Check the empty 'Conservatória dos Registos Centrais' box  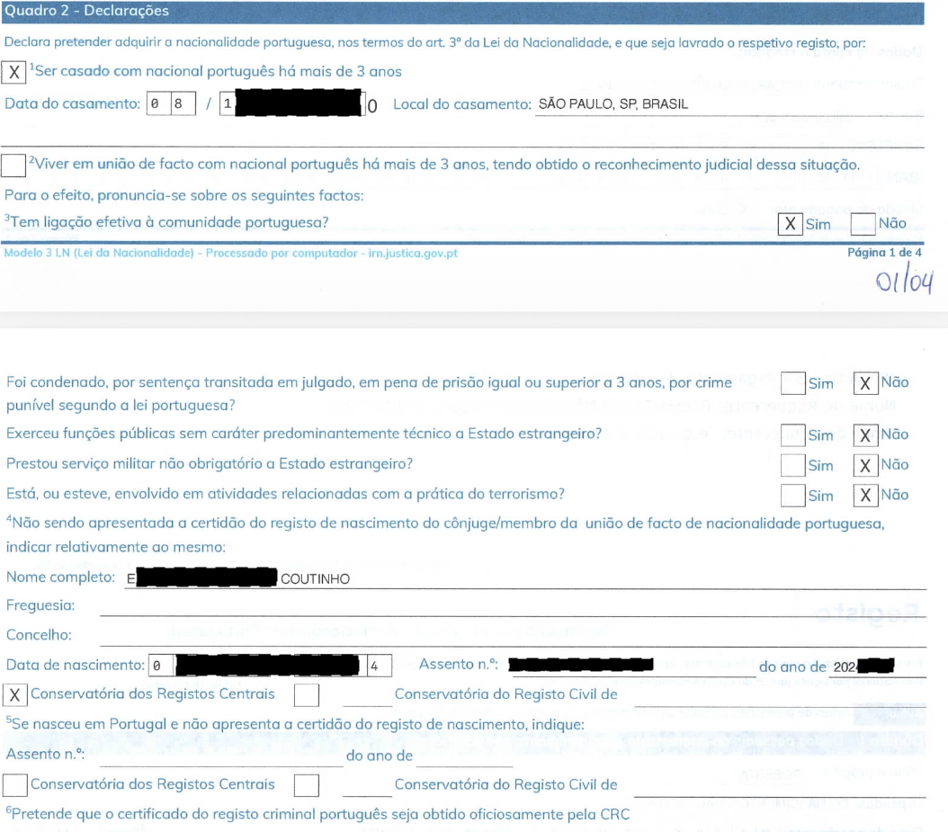click(x=15, y=784)
